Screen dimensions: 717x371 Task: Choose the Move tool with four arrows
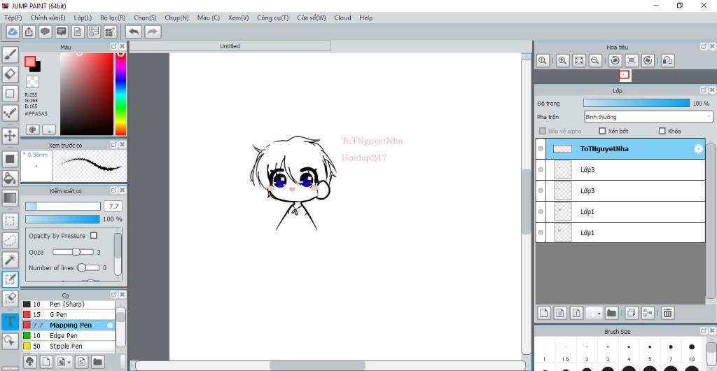pos(10,135)
